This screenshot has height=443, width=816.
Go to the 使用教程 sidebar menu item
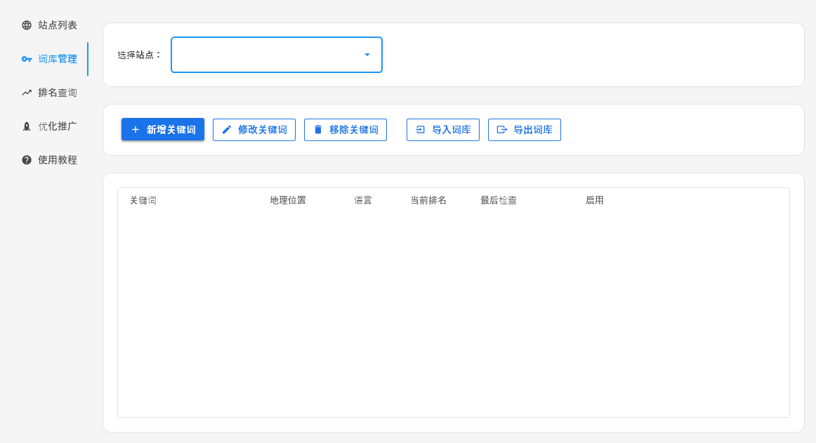(57, 160)
